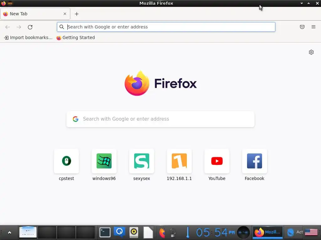Expand the taskbar up-arrow menu

coord(9,232)
